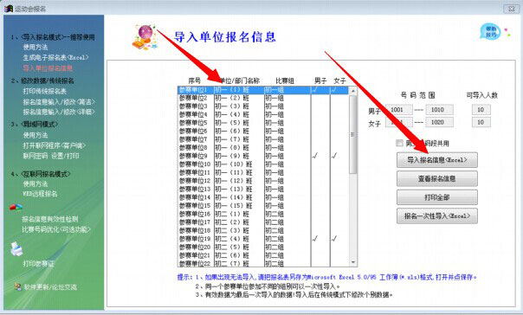523x315 pixels.
Task: Click the app icon in the title bar
Action: 9,9
